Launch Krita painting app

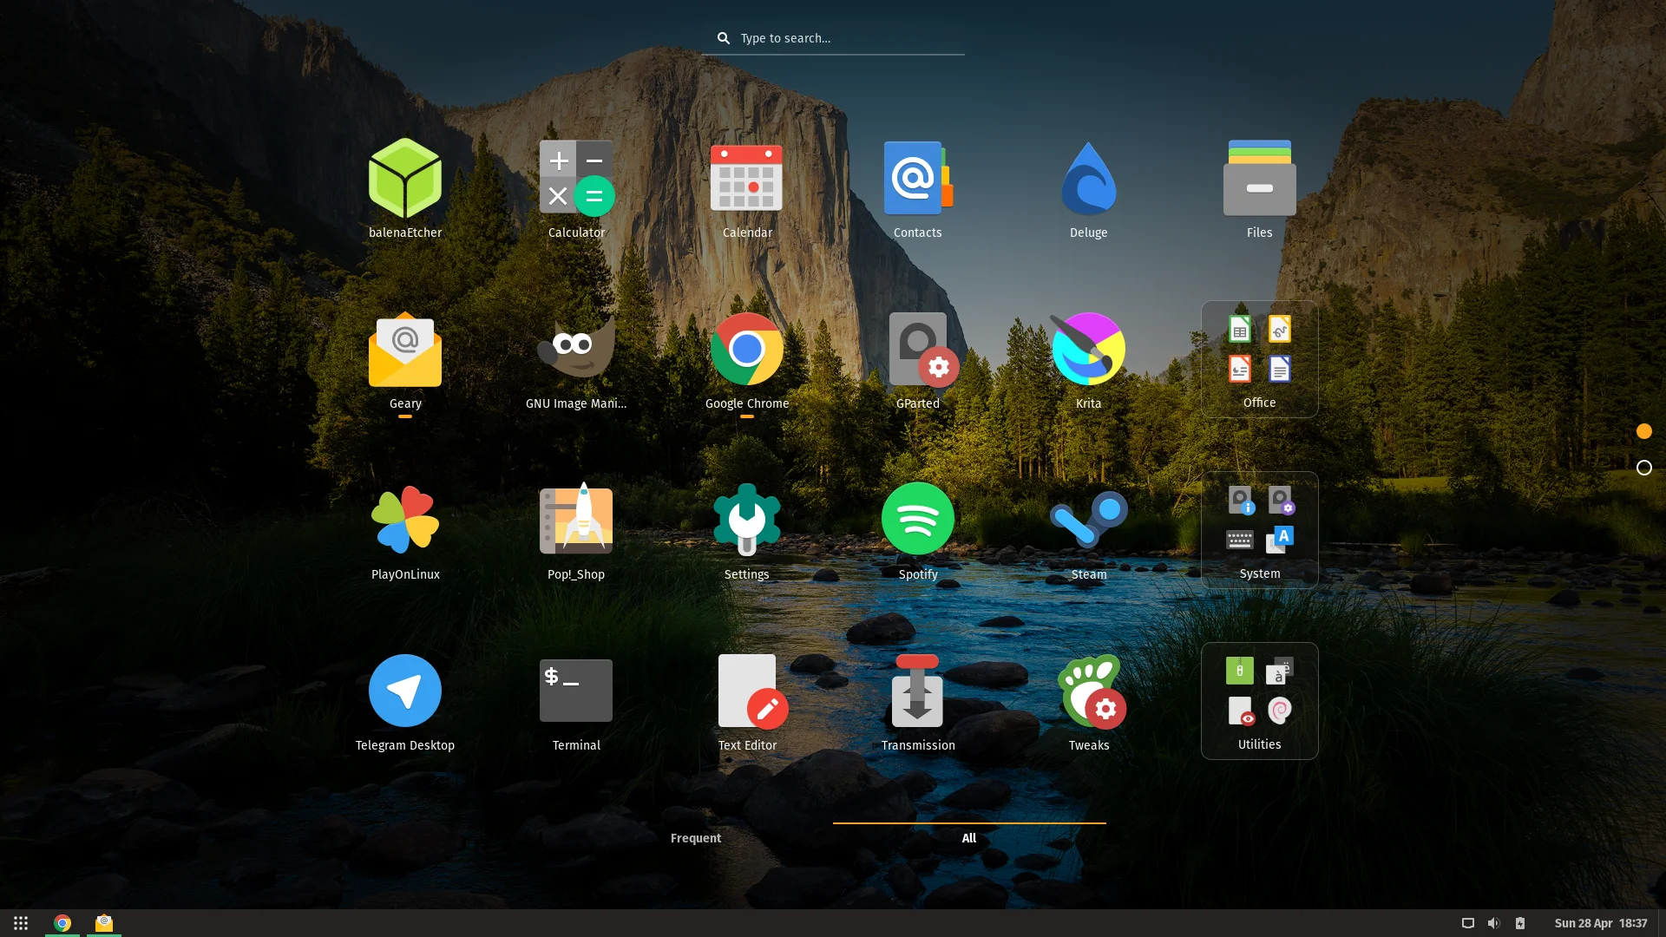1088,358
